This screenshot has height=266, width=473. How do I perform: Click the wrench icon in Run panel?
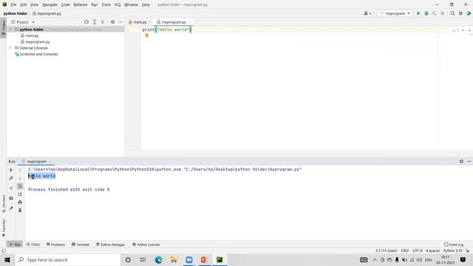(11, 178)
